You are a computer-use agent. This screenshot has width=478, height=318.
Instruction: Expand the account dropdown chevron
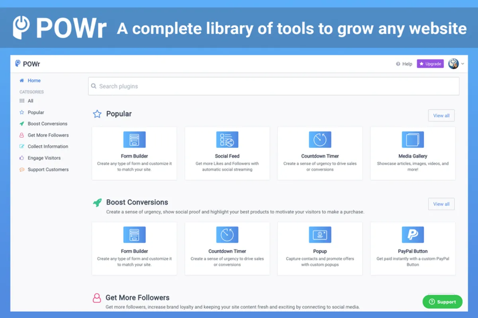pyautogui.click(x=462, y=64)
